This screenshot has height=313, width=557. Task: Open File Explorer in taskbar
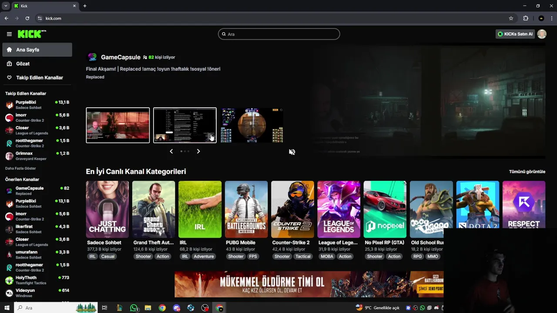coord(148,308)
